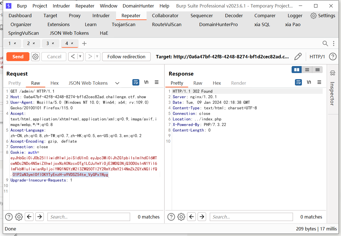Open Settings in the top tab row
The width and height of the screenshot is (341, 236).
point(323,16)
